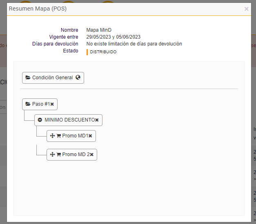256x224 pixels.
Task: Remove Promo MD 2 using its X icon
Action: [x=91, y=154]
